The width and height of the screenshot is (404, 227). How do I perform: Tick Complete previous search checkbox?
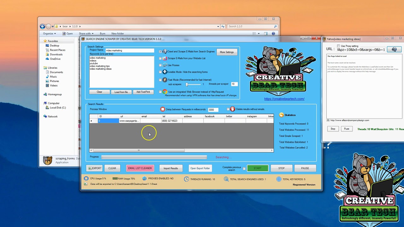point(244,168)
